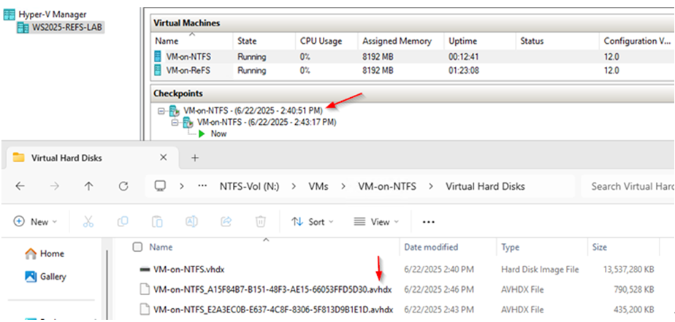675x322 pixels.
Task: Click the Delete trash icon
Action: 261,222
